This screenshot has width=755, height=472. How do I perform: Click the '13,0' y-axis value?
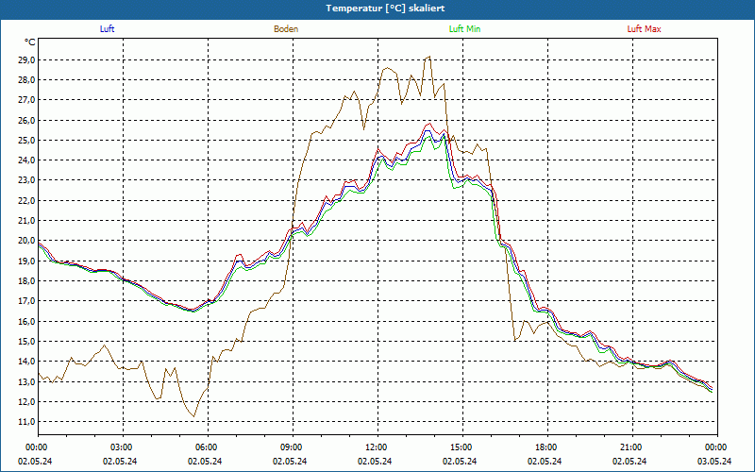click(26, 381)
